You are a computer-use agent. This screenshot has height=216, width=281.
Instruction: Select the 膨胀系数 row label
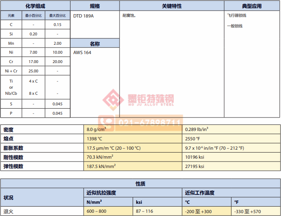click(x=13, y=148)
